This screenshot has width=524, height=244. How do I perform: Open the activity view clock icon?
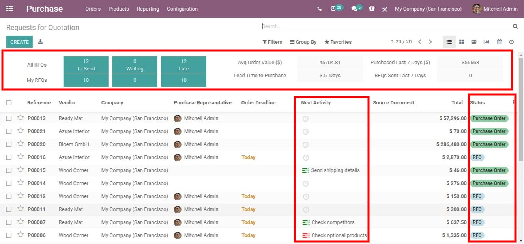512,42
